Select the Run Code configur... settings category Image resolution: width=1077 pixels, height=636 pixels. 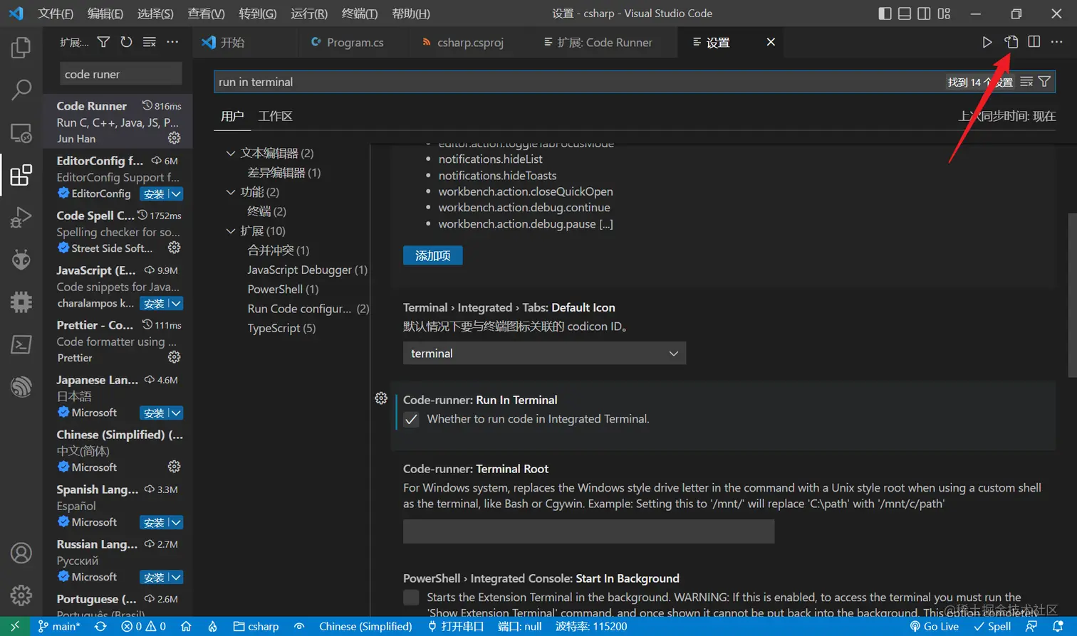[308, 309]
